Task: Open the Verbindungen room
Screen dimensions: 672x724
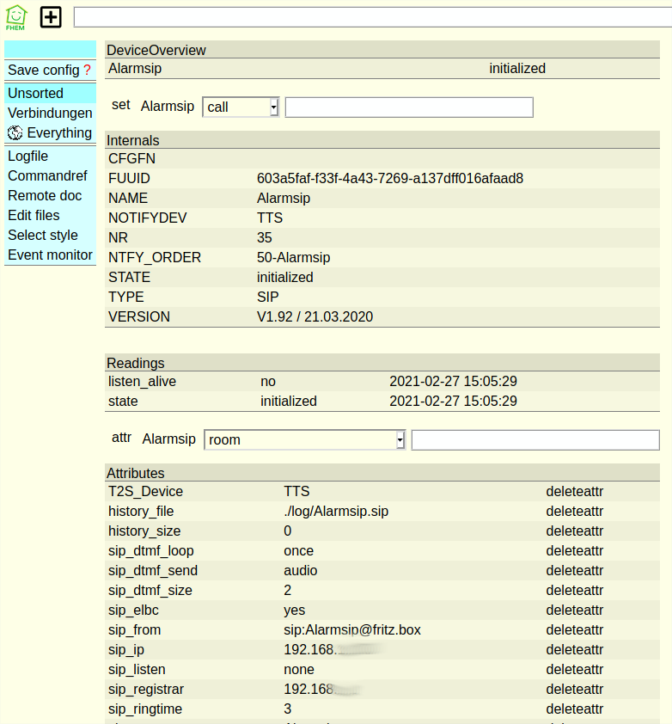Action: coord(50,113)
